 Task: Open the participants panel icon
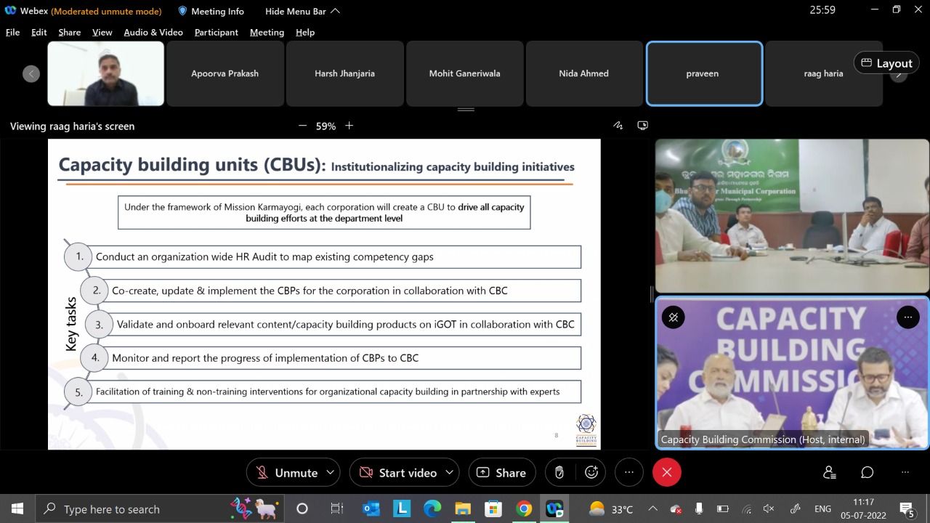coord(830,472)
